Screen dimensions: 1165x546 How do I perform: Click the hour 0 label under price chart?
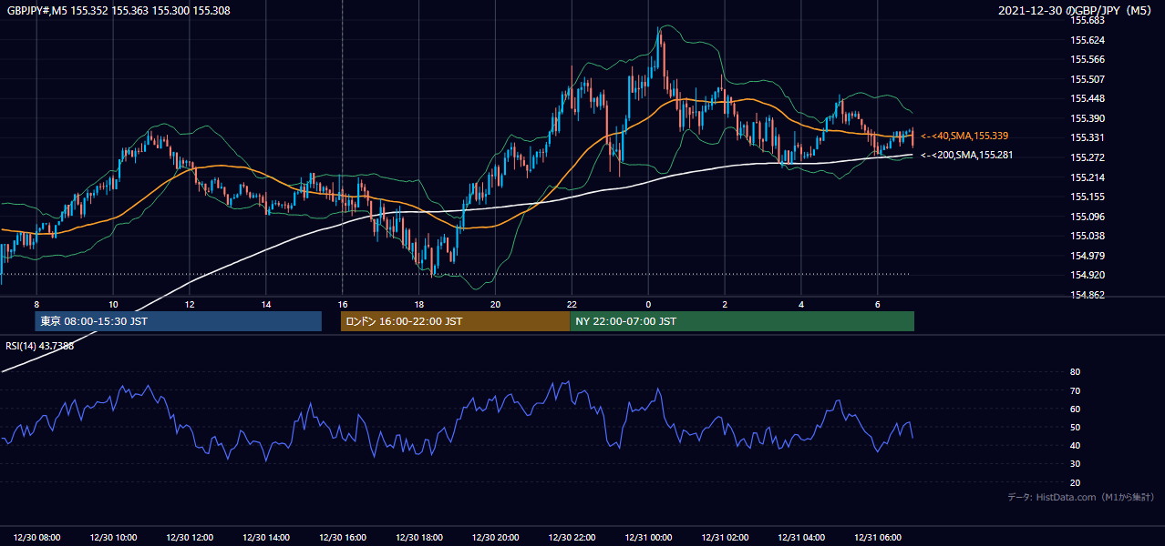[x=648, y=304]
